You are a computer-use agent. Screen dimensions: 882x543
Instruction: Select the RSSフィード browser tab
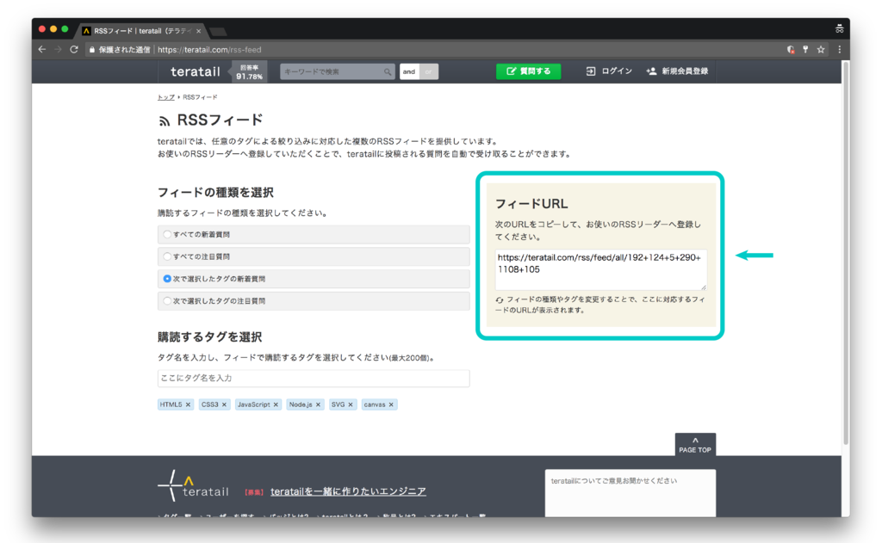(x=140, y=31)
